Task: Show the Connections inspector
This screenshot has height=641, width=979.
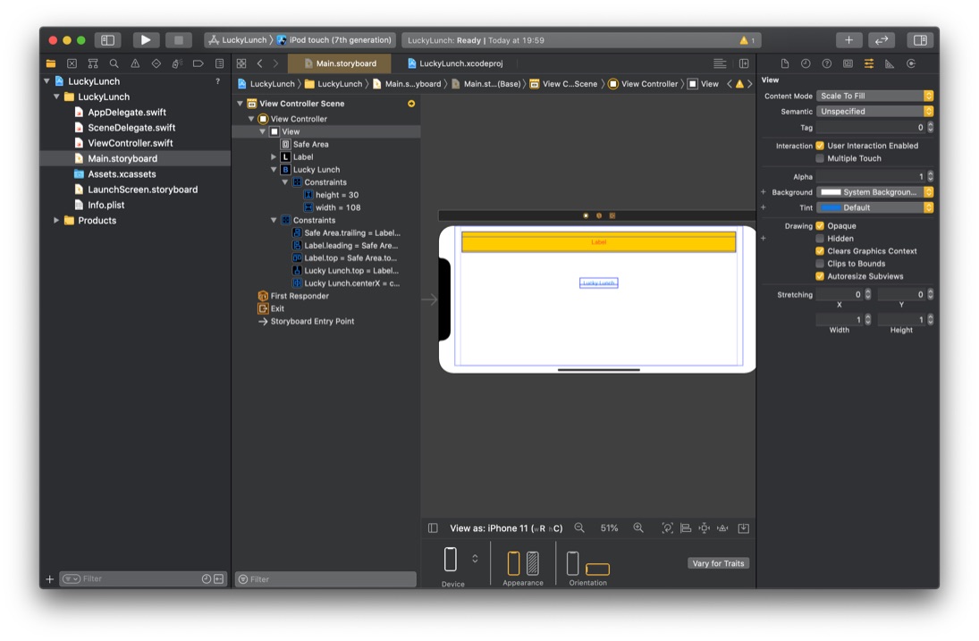Action: click(x=911, y=63)
